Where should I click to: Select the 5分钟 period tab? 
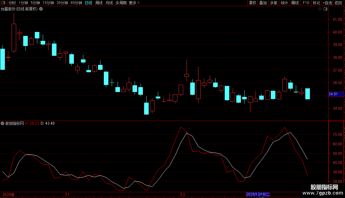click(x=35, y=3)
